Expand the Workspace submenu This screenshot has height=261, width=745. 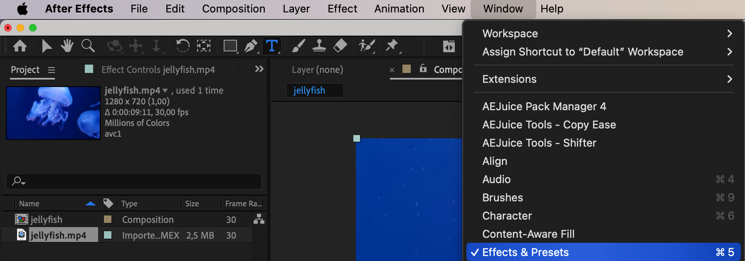click(x=604, y=34)
